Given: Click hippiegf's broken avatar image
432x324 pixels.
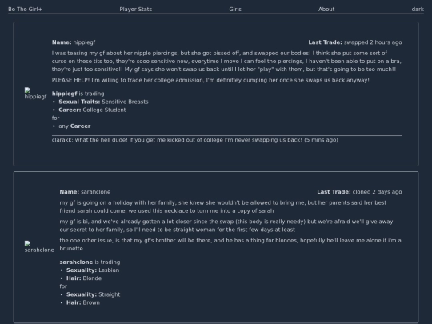Looking at the screenshot, I should (35, 94).
